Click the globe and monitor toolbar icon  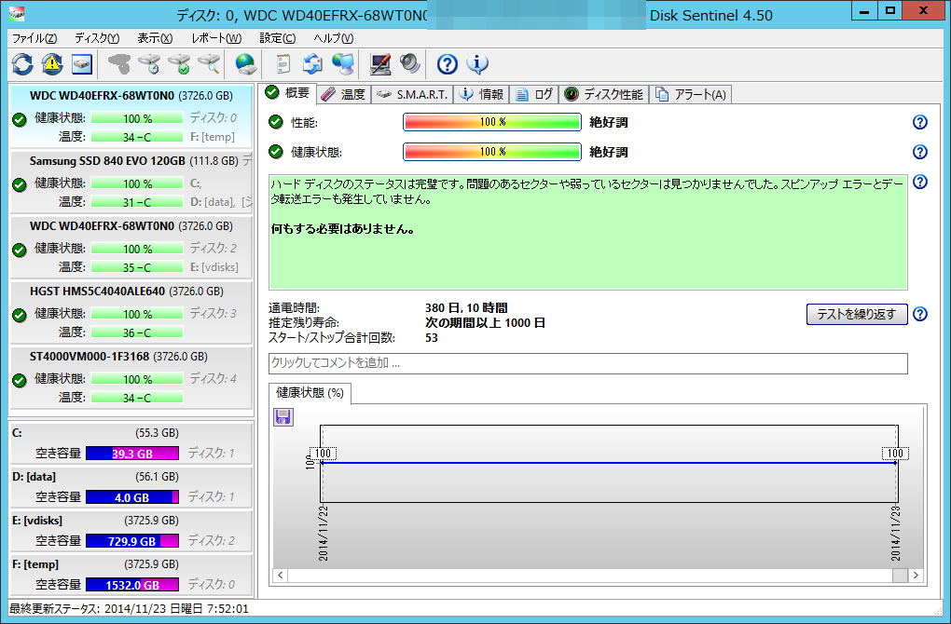(x=343, y=63)
